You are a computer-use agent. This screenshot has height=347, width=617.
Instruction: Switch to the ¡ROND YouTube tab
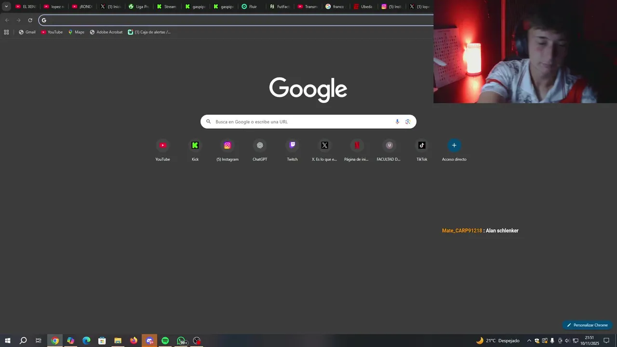coord(82,7)
